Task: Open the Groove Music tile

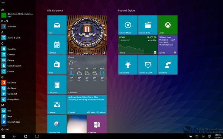Action: (128, 25)
